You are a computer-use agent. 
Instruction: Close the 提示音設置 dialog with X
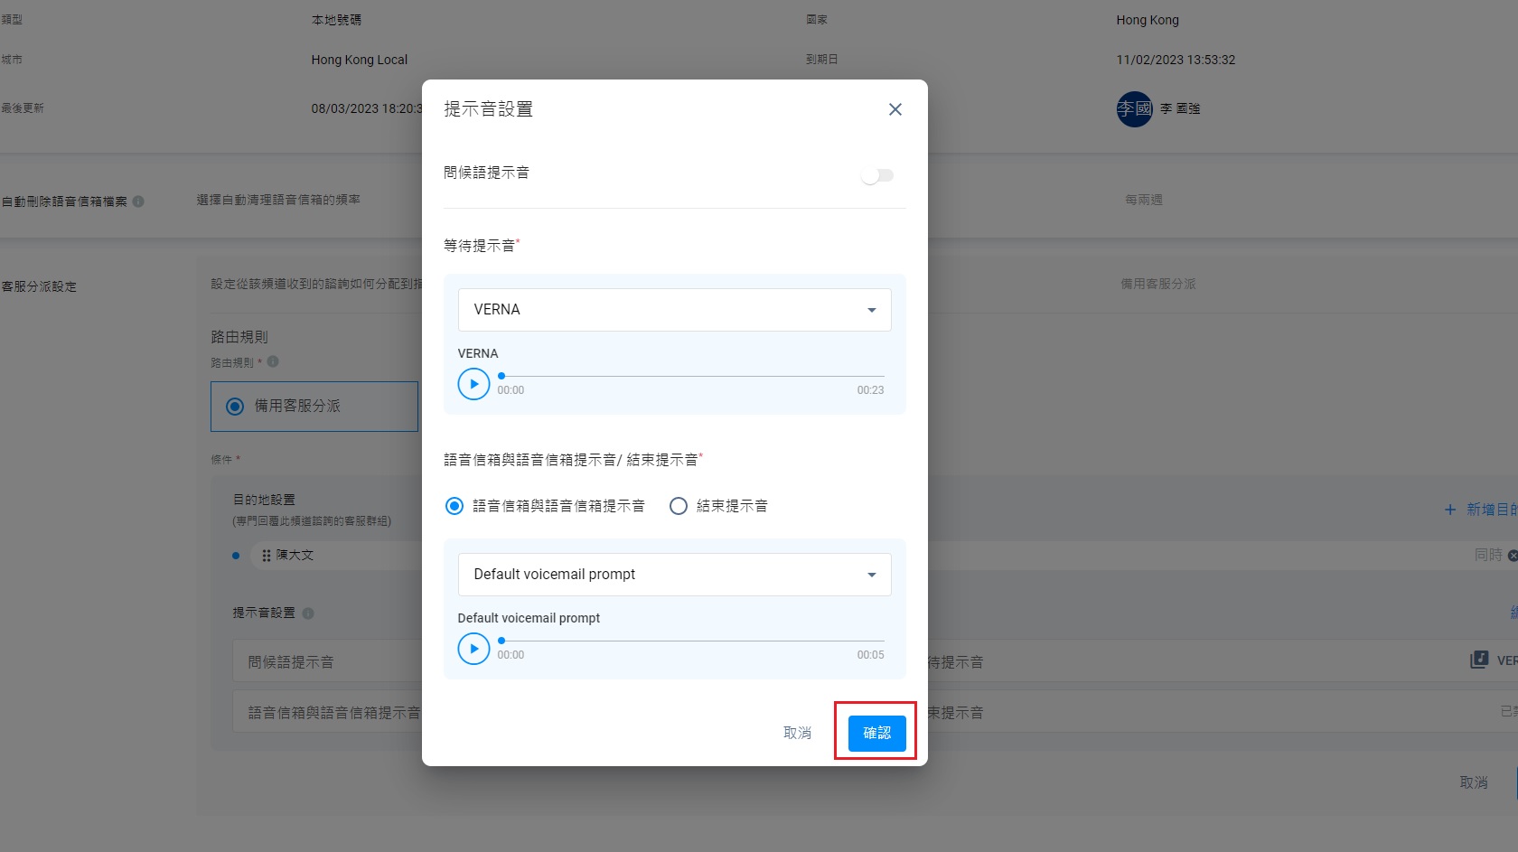[x=895, y=109]
